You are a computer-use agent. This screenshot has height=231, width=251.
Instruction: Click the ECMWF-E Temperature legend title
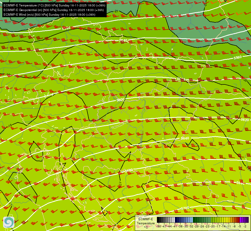coord(146,221)
